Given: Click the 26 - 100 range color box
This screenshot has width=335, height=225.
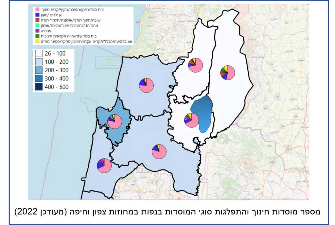Looking at the screenshot, I should coord(39,53).
